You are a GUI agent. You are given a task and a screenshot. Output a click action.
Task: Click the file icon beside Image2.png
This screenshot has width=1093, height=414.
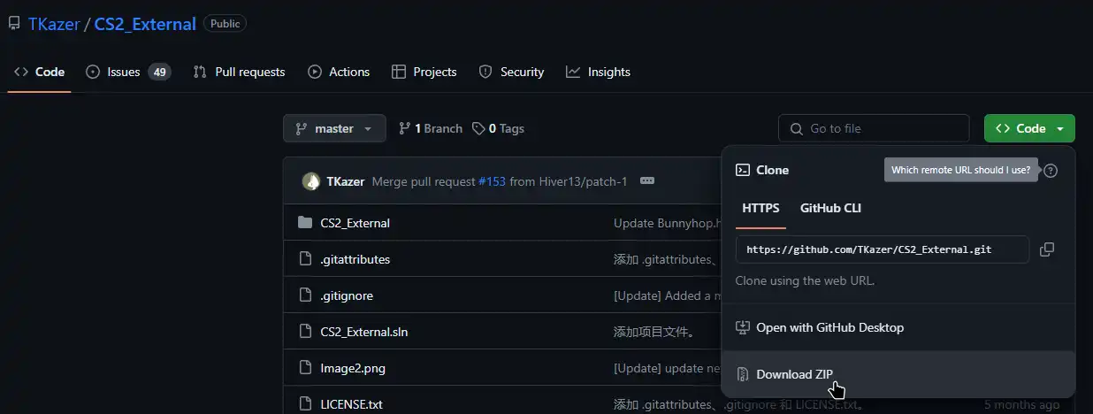305,368
